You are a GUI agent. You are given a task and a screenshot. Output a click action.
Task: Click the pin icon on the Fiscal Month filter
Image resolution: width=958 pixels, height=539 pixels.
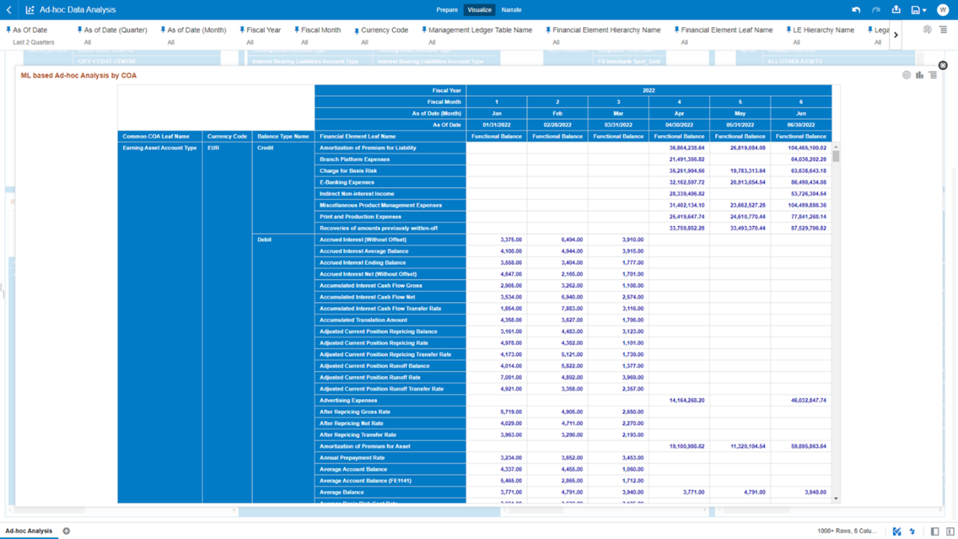[296, 30]
